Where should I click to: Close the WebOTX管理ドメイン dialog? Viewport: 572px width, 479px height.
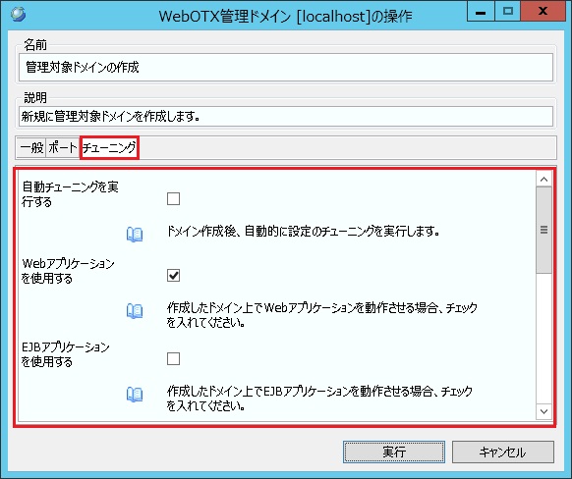tap(543, 12)
